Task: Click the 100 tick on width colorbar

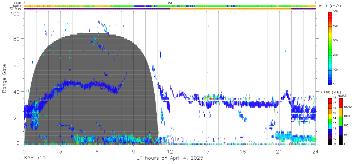Action: (336, 70)
